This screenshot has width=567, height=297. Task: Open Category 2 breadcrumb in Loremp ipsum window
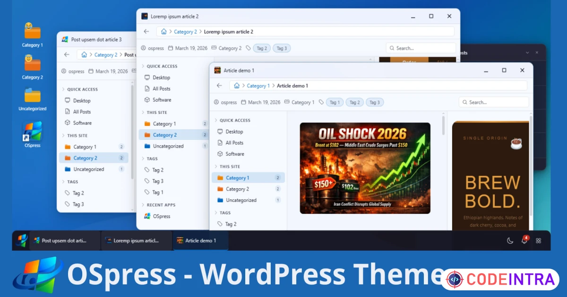(x=185, y=32)
